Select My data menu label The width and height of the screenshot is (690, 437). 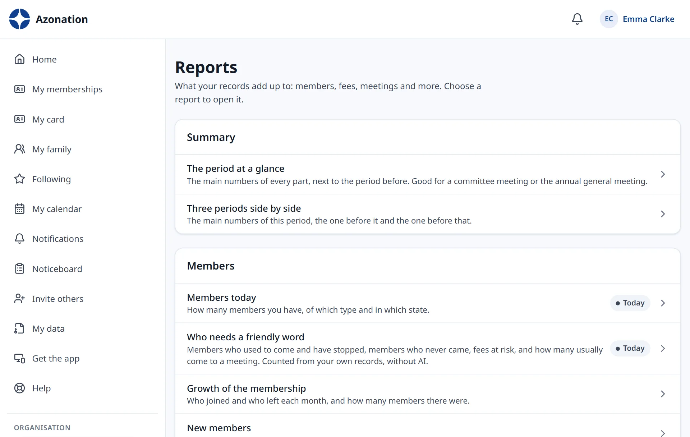pos(48,328)
